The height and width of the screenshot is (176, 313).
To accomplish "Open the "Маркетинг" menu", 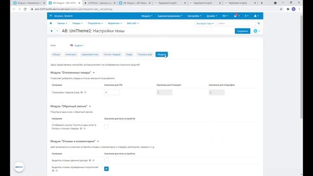I will tap(115, 23).
